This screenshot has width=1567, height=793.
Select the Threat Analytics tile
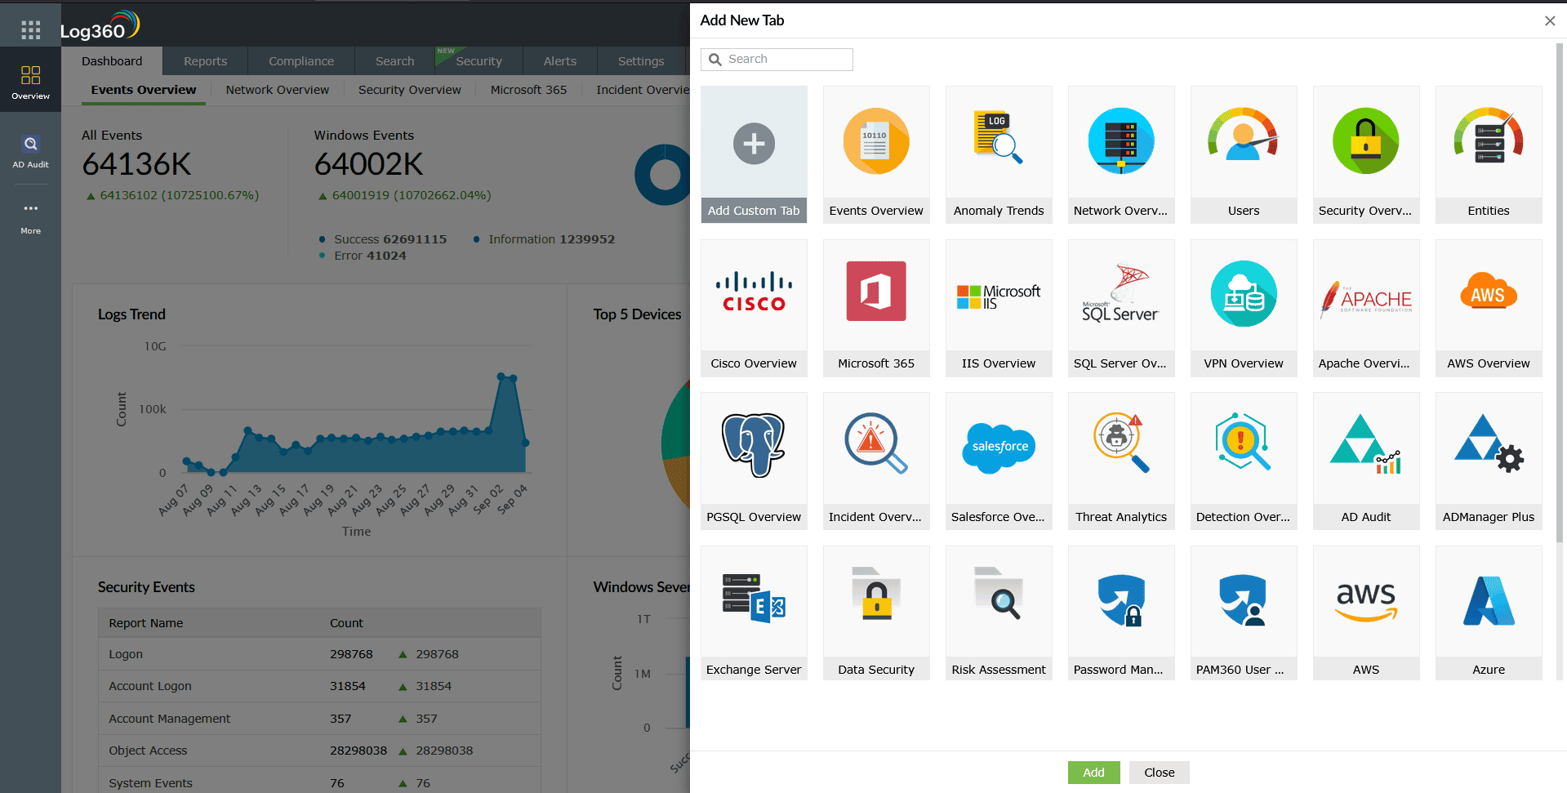pos(1120,461)
